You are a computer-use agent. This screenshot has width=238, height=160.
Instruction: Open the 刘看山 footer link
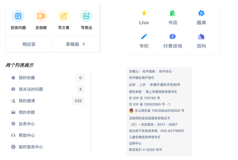[x=134, y=71]
